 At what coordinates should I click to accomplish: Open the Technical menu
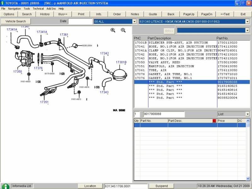38,9
